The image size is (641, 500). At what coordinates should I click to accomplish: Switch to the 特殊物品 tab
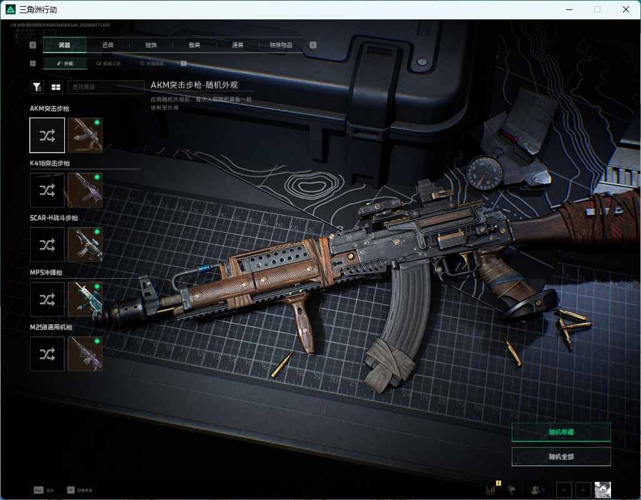281,45
